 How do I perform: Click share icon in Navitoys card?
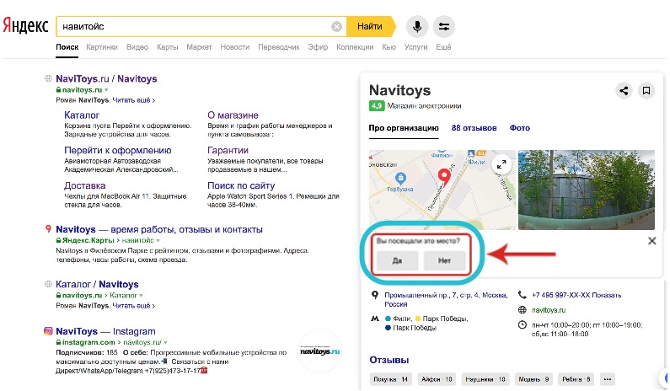pos(624,90)
